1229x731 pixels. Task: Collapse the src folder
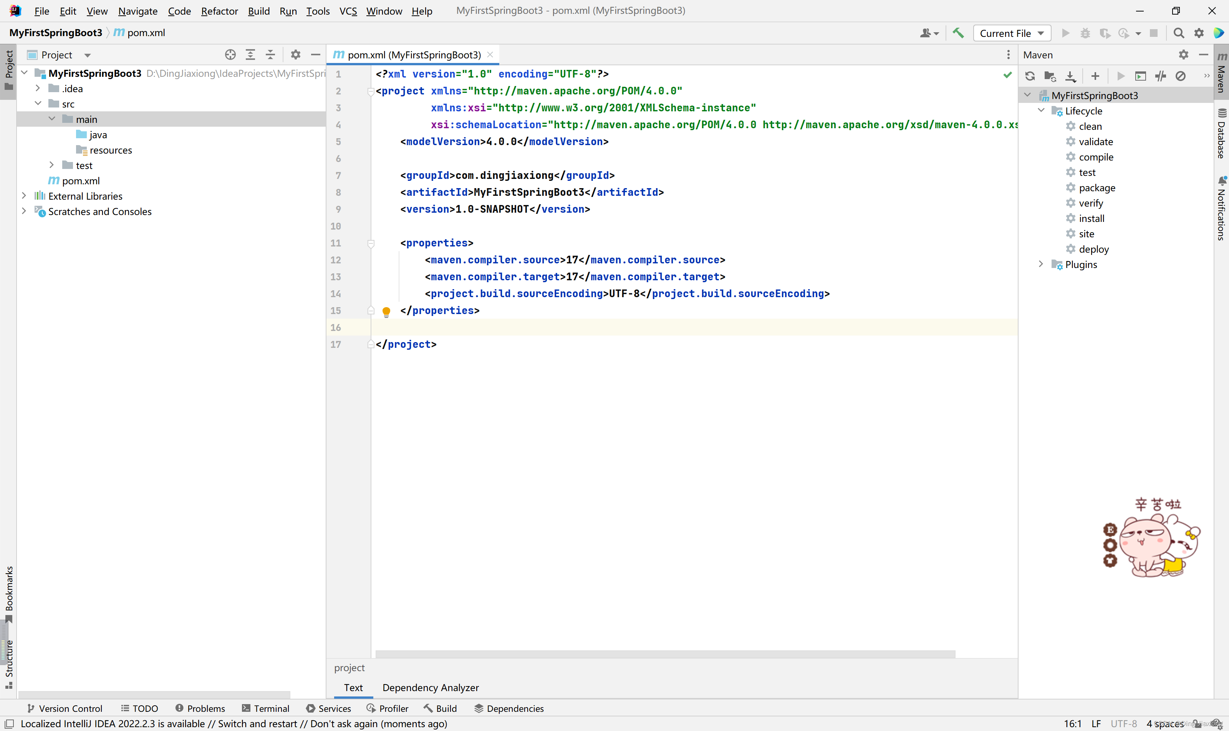[x=38, y=103]
